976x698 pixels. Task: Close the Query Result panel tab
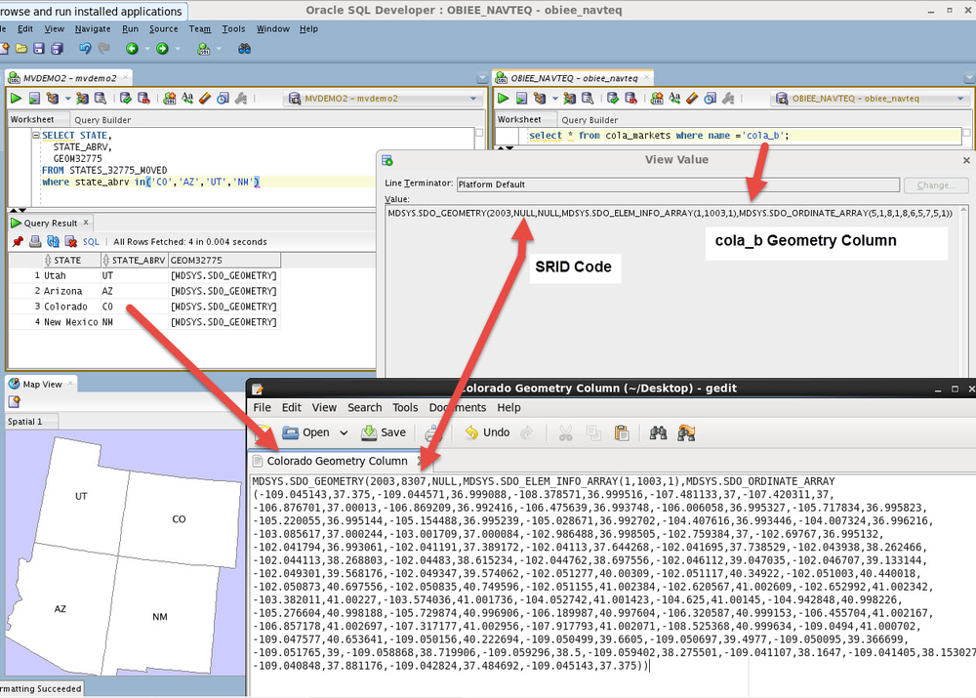tap(86, 223)
